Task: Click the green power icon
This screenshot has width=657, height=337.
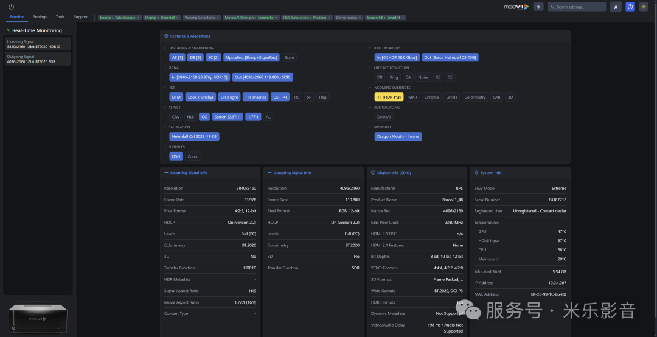Action: coord(11,7)
